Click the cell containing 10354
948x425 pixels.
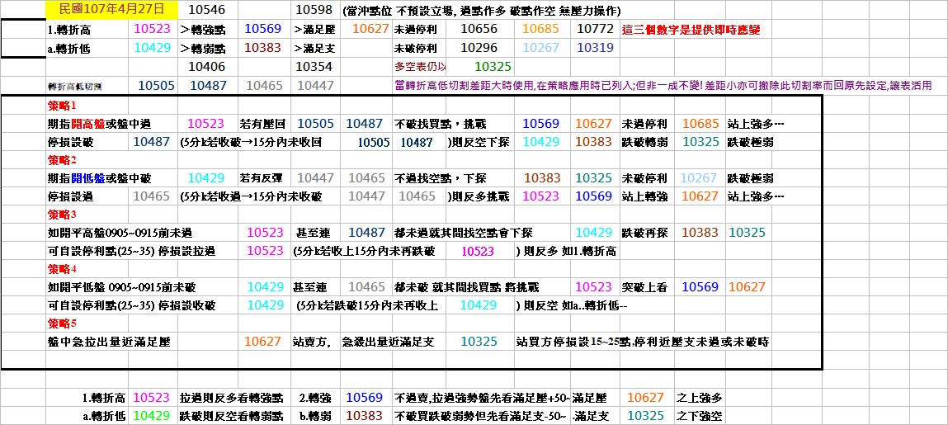[314, 67]
